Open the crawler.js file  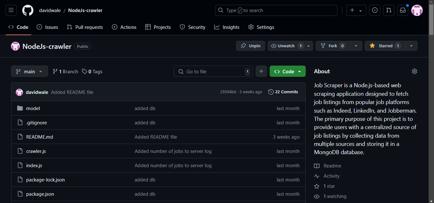(x=36, y=151)
